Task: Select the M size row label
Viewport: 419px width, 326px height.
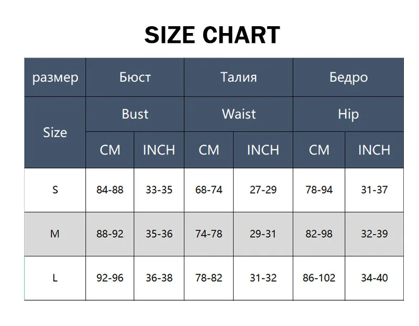Action: (x=55, y=234)
